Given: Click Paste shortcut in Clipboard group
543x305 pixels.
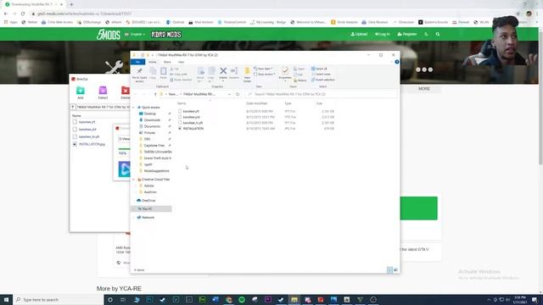Looking at the screenshot, I should [181, 80].
